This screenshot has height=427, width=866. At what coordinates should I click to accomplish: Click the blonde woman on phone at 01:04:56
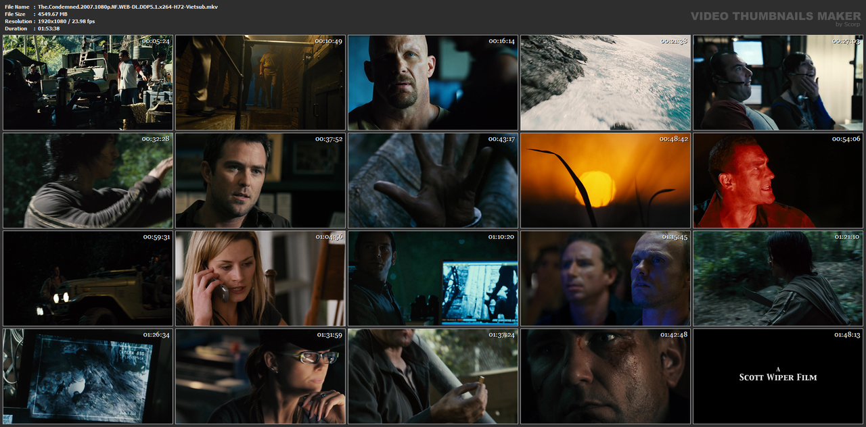click(x=260, y=278)
